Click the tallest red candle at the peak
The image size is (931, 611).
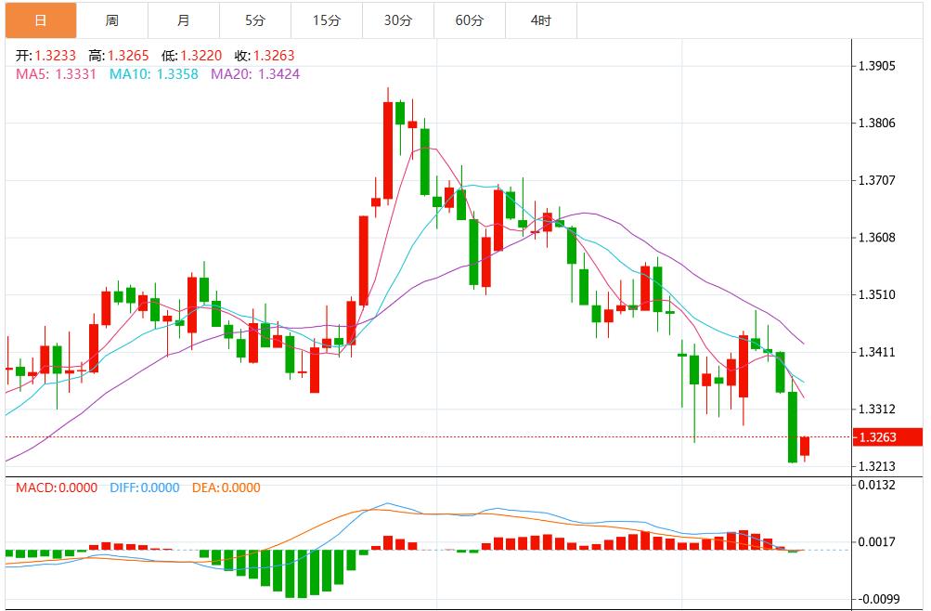click(x=388, y=149)
